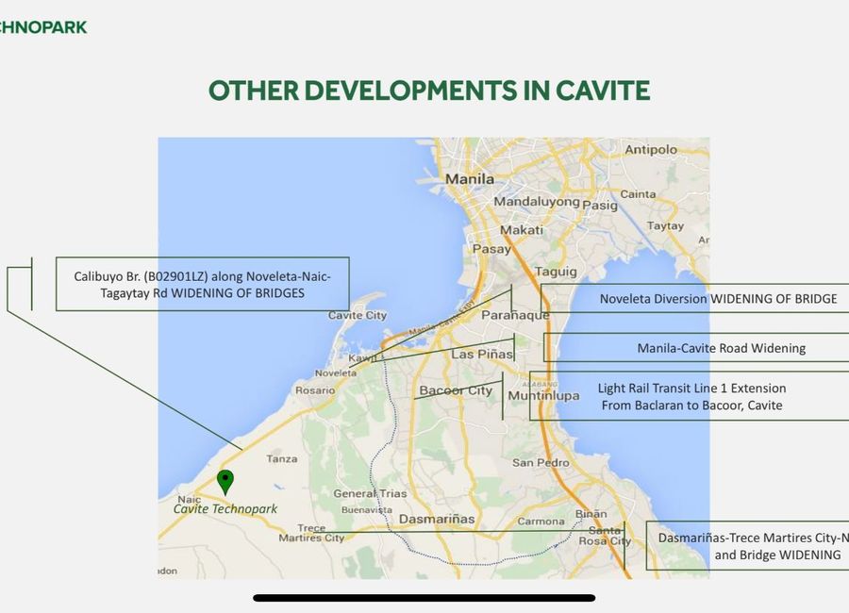
Task: Click the Cavite Technopark italic caption
Action: coord(225,508)
